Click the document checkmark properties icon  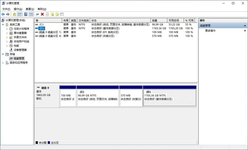point(47,14)
